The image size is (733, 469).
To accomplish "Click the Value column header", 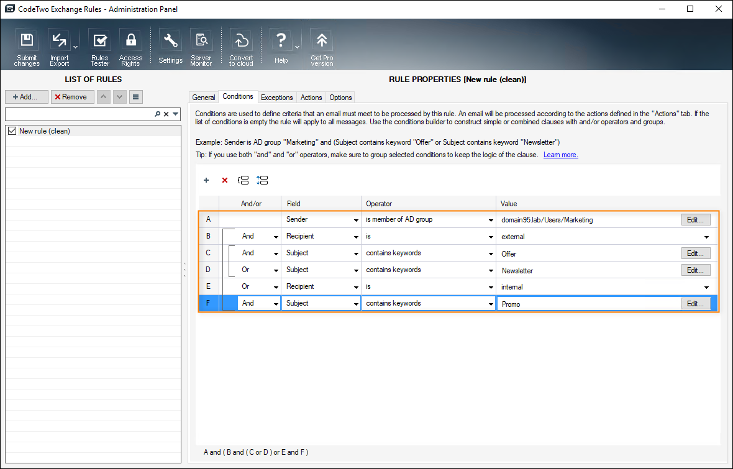I will point(606,203).
